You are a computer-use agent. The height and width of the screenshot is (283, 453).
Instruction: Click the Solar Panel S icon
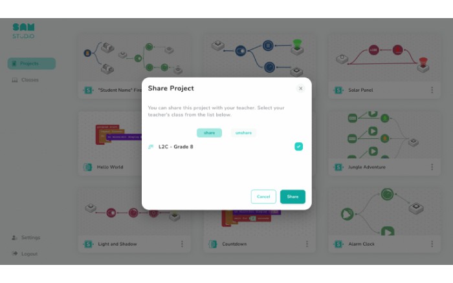coord(338,90)
